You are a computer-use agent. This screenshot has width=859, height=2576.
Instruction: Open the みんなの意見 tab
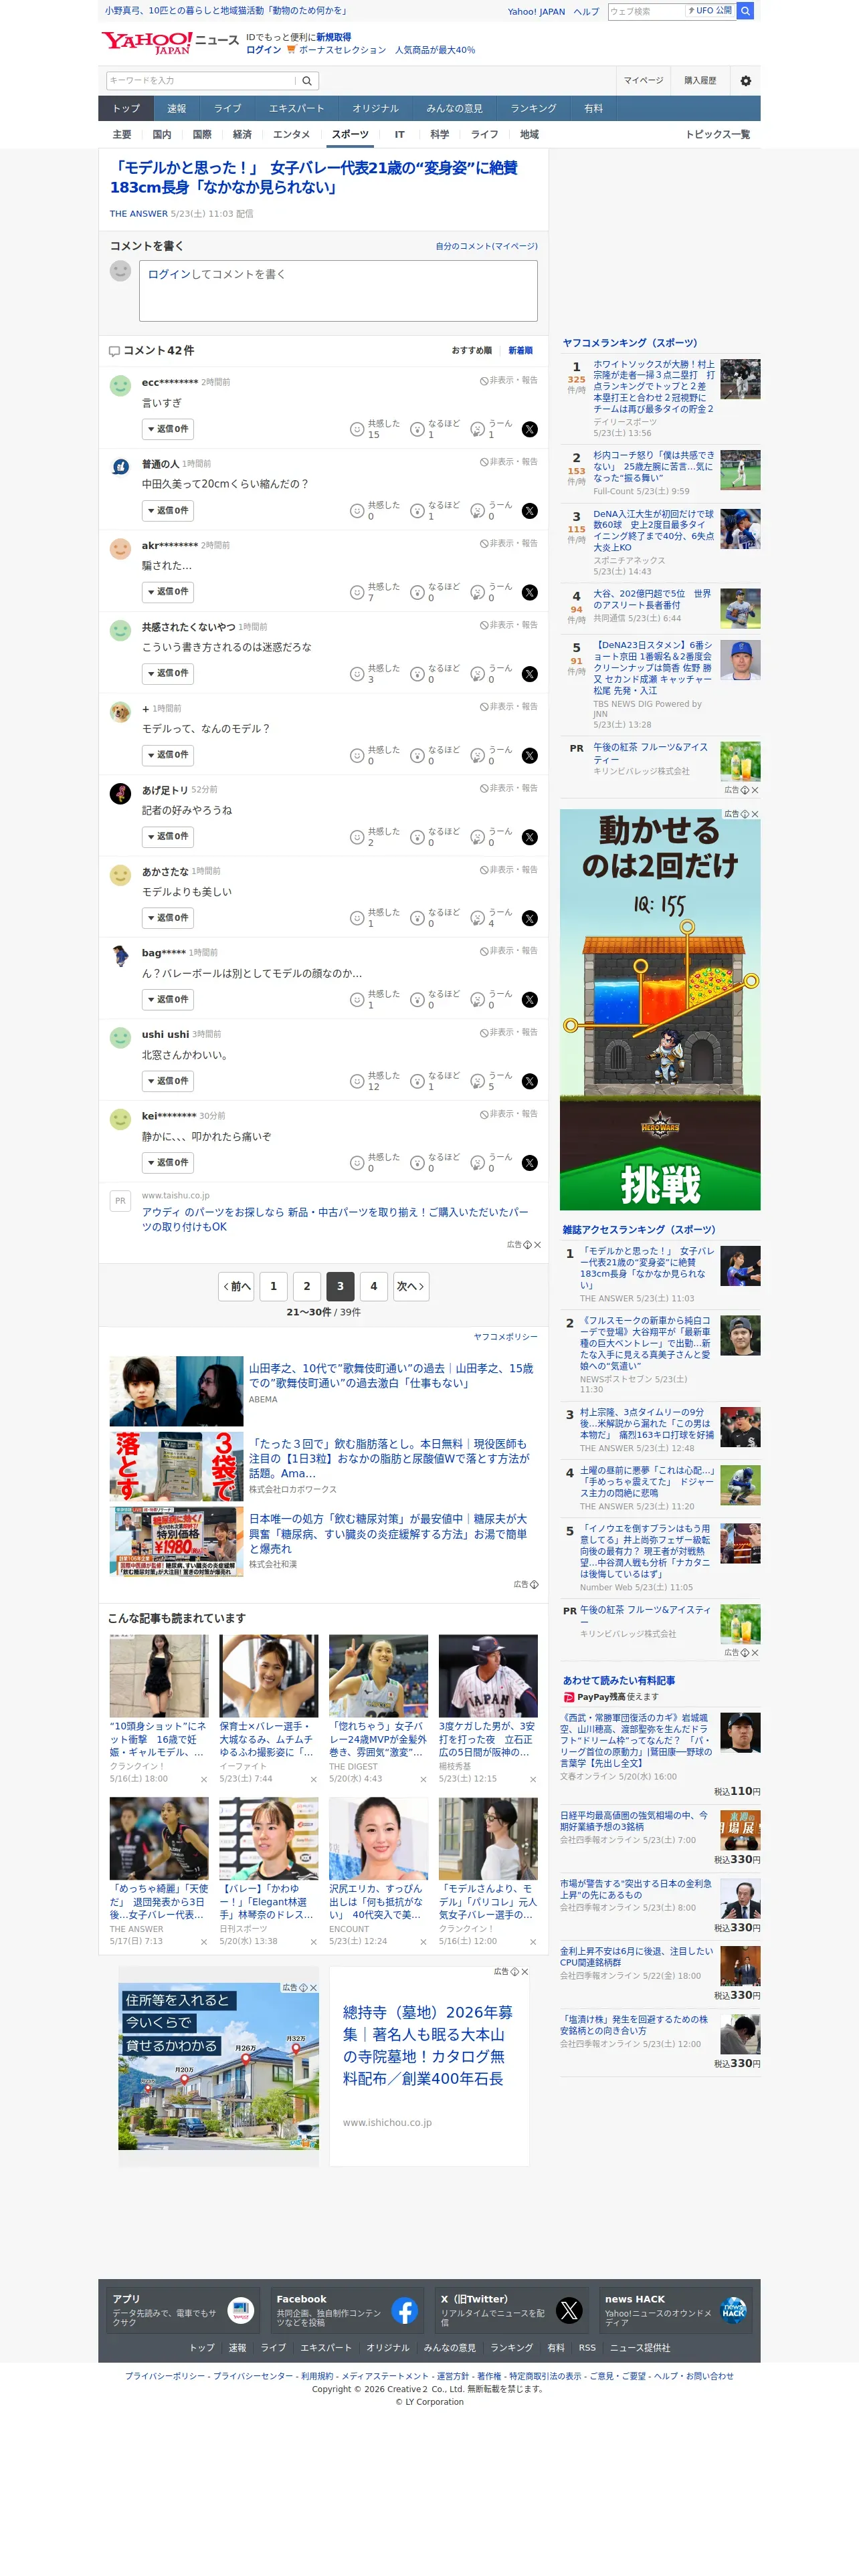(454, 109)
